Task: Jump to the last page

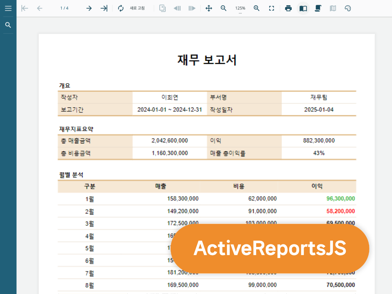Action: pyautogui.click(x=104, y=8)
